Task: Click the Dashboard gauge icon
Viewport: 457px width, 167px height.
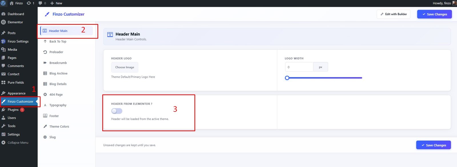Action: tap(3, 14)
